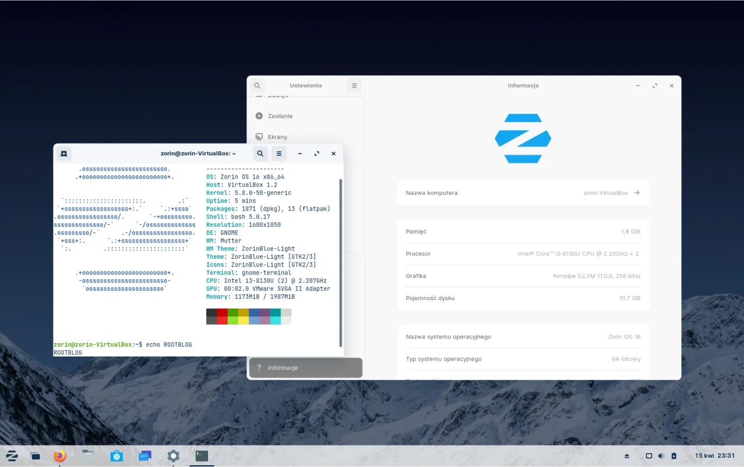Image resolution: width=744 pixels, height=467 pixels.
Task: Open Settings gear from the taskbar
Action: pyautogui.click(x=173, y=456)
